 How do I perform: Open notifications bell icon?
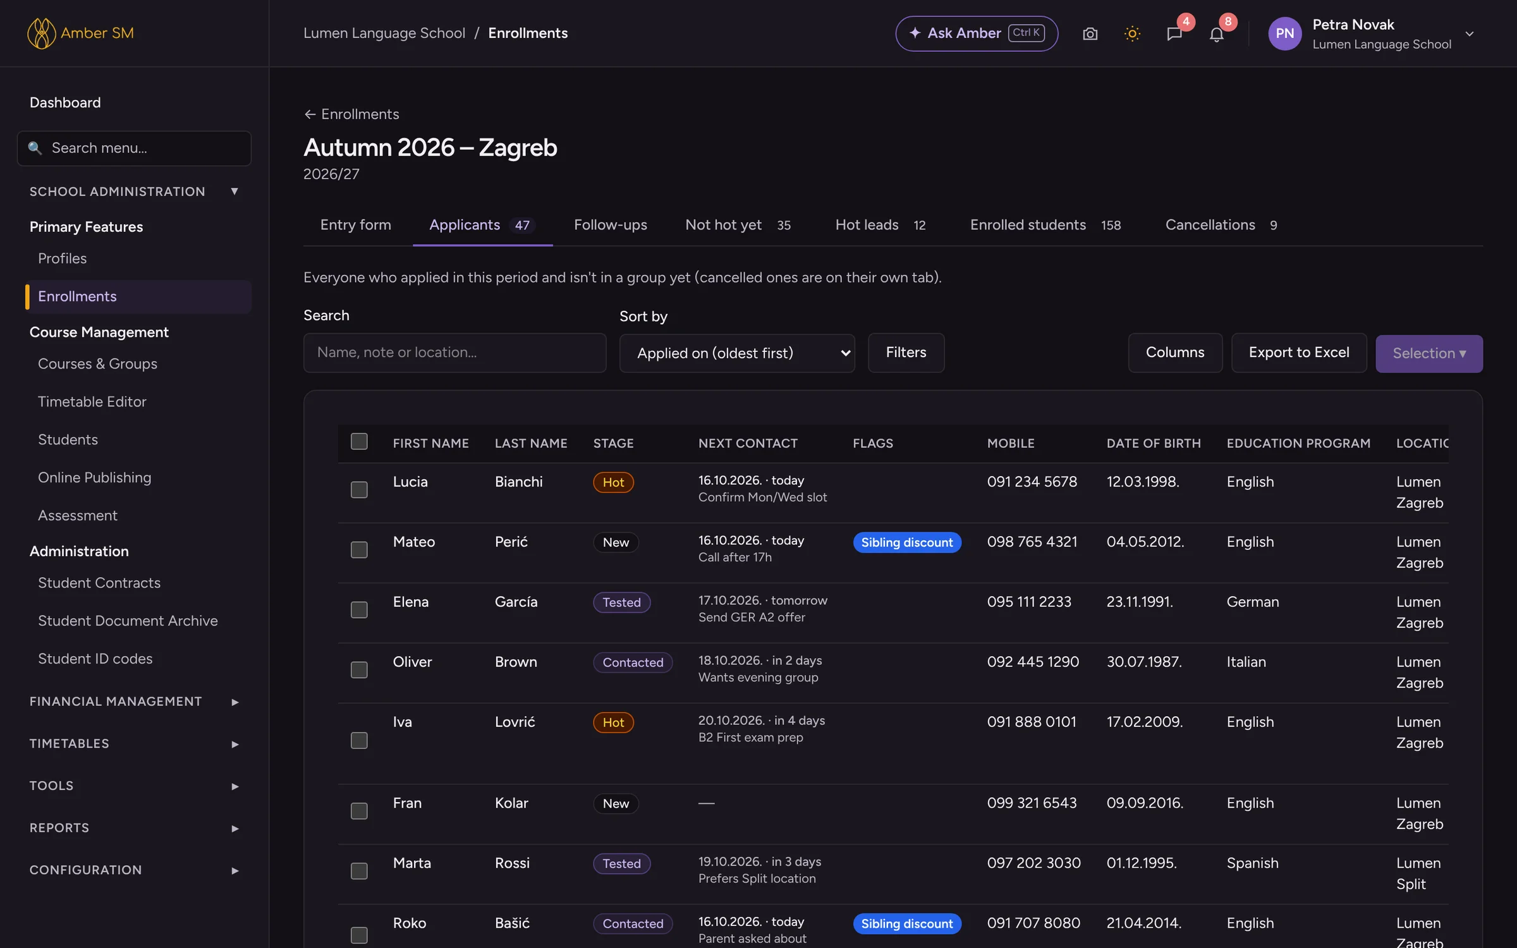(1216, 33)
